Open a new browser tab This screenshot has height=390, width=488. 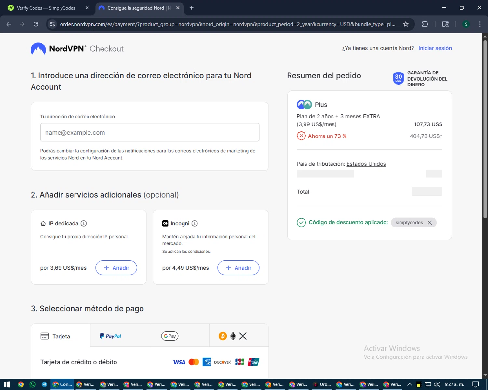coord(191,8)
